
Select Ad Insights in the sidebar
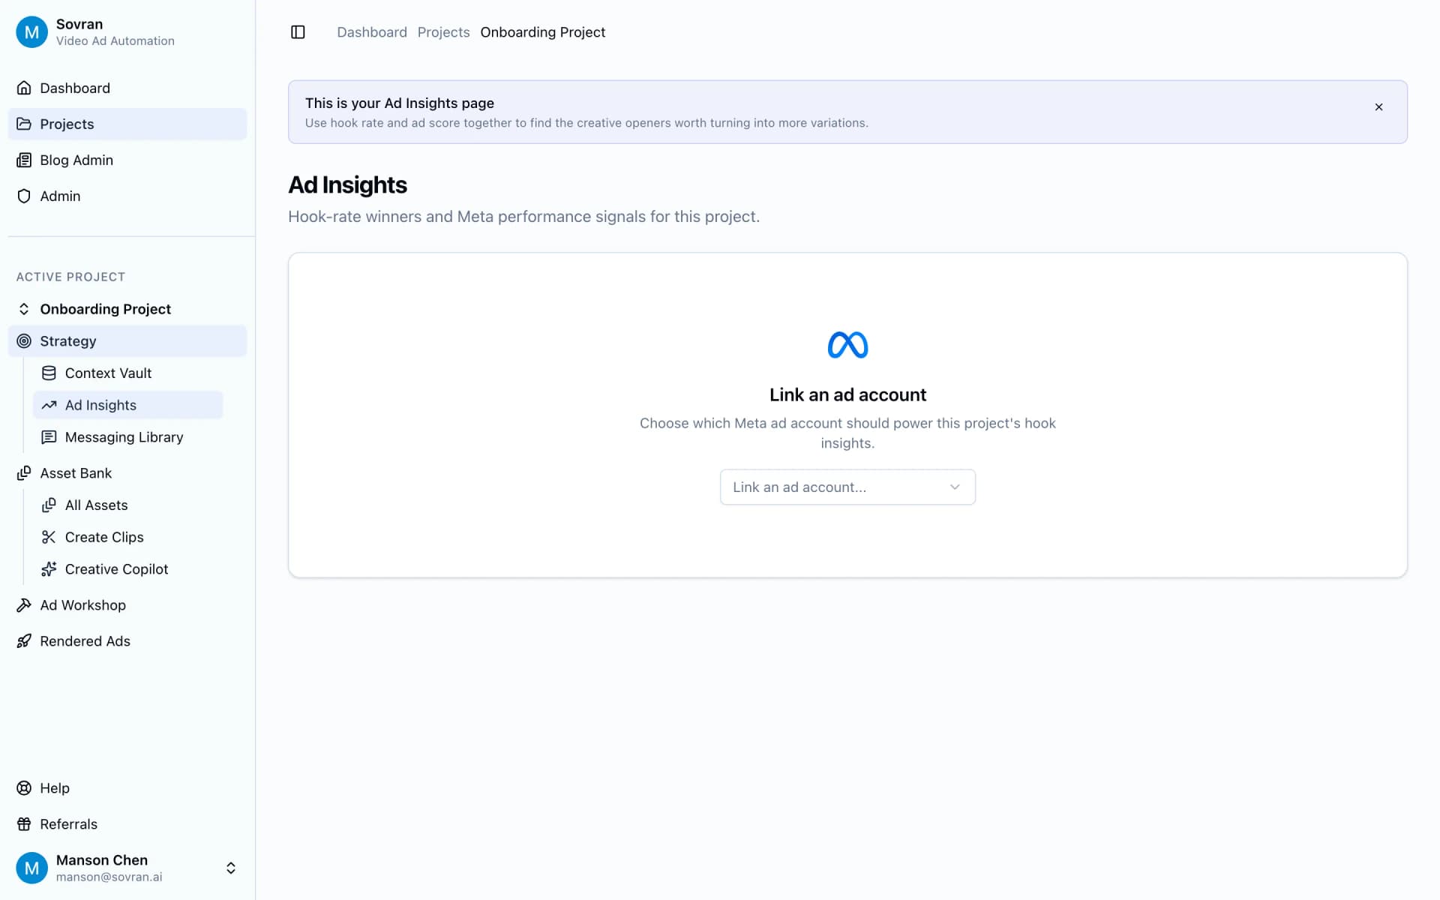pos(128,405)
